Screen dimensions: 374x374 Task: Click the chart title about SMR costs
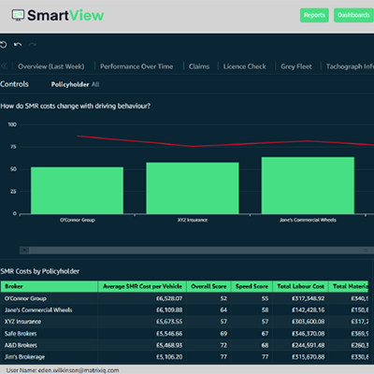75,107
